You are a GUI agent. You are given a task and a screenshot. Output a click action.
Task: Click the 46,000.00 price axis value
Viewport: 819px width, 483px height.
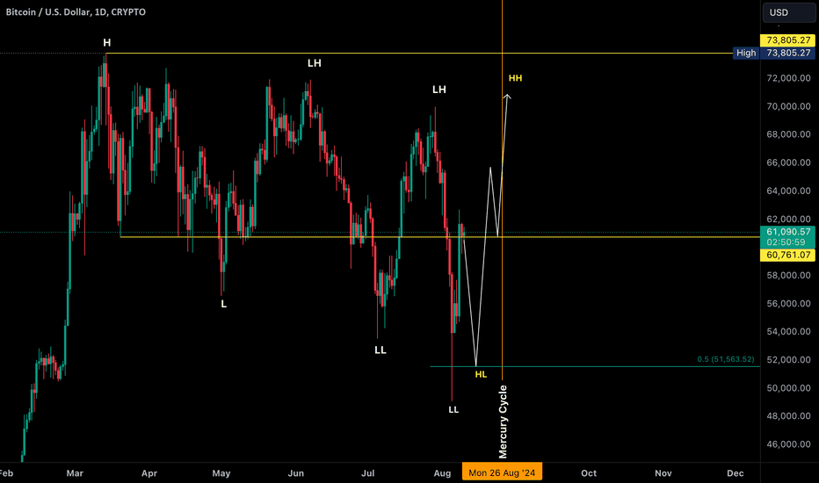(788, 444)
